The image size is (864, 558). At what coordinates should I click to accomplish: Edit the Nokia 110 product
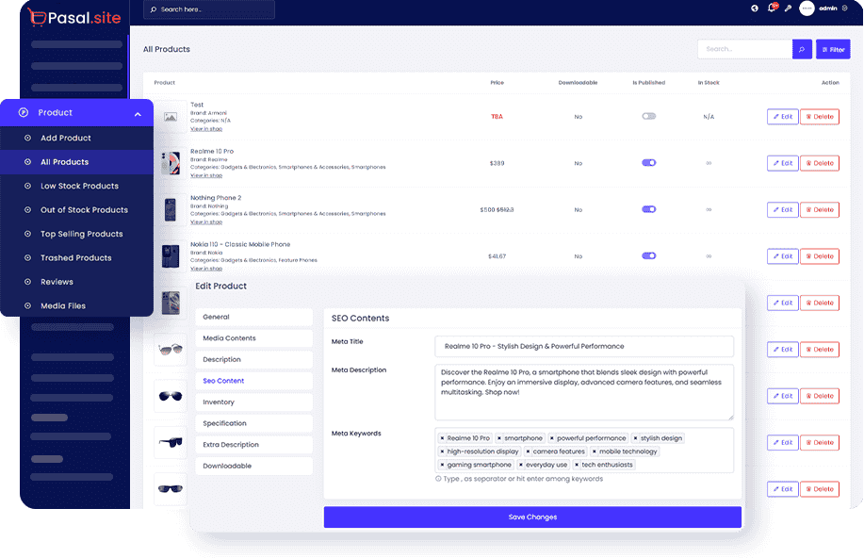point(782,256)
